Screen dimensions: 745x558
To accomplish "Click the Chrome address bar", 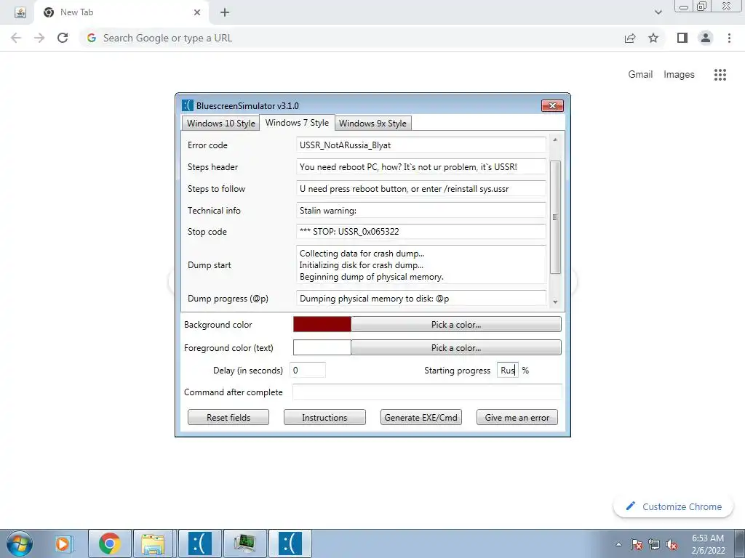I will pos(351,38).
